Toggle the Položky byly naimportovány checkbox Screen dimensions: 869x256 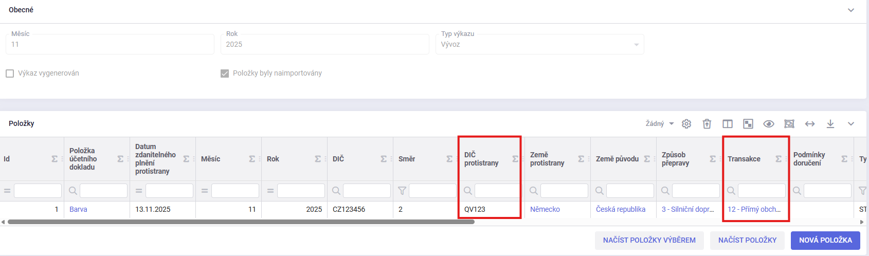point(225,74)
